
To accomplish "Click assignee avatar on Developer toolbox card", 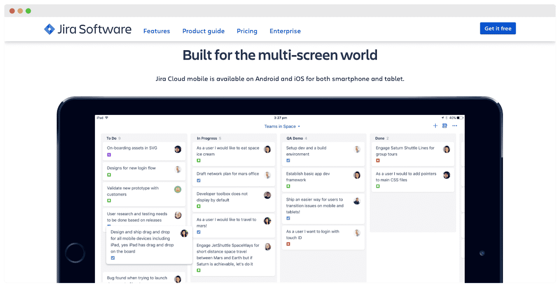I will pyautogui.click(x=268, y=195).
